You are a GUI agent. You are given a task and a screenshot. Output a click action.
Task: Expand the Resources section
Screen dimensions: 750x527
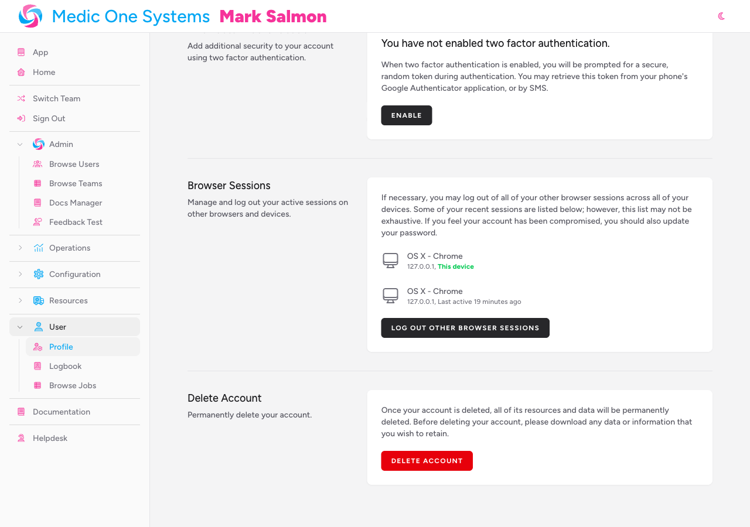pyautogui.click(x=19, y=300)
